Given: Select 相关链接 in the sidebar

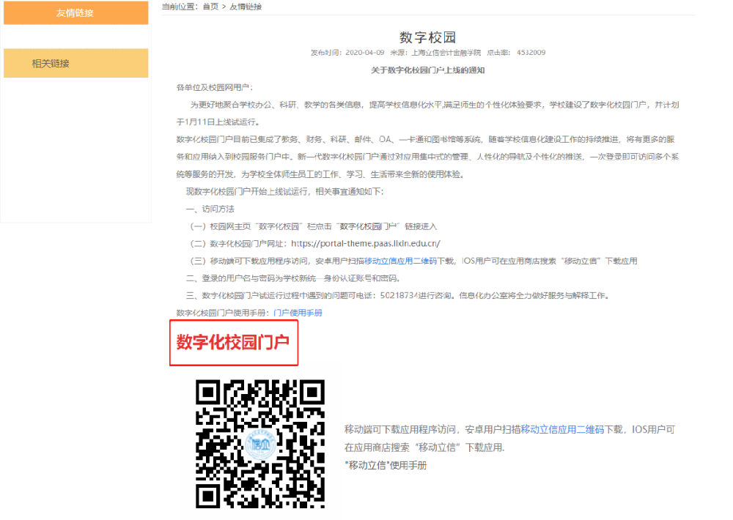Looking at the screenshot, I should point(51,64).
